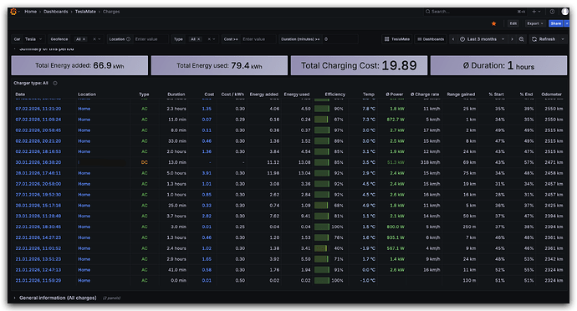The width and height of the screenshot is (577, 311).
Task: Open the Home breadcrumb
Action: pyautogui.click(x=31, y=12)
